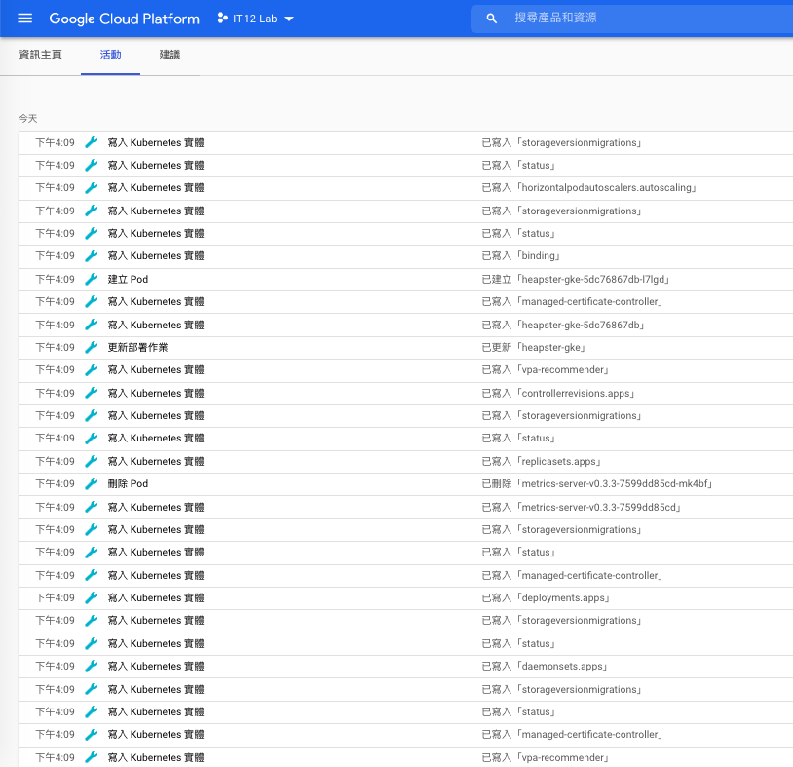Click wrench icon on deployments.apps row
The height and width of the screenshot is (767, 793).
click(x=92, y=598)
